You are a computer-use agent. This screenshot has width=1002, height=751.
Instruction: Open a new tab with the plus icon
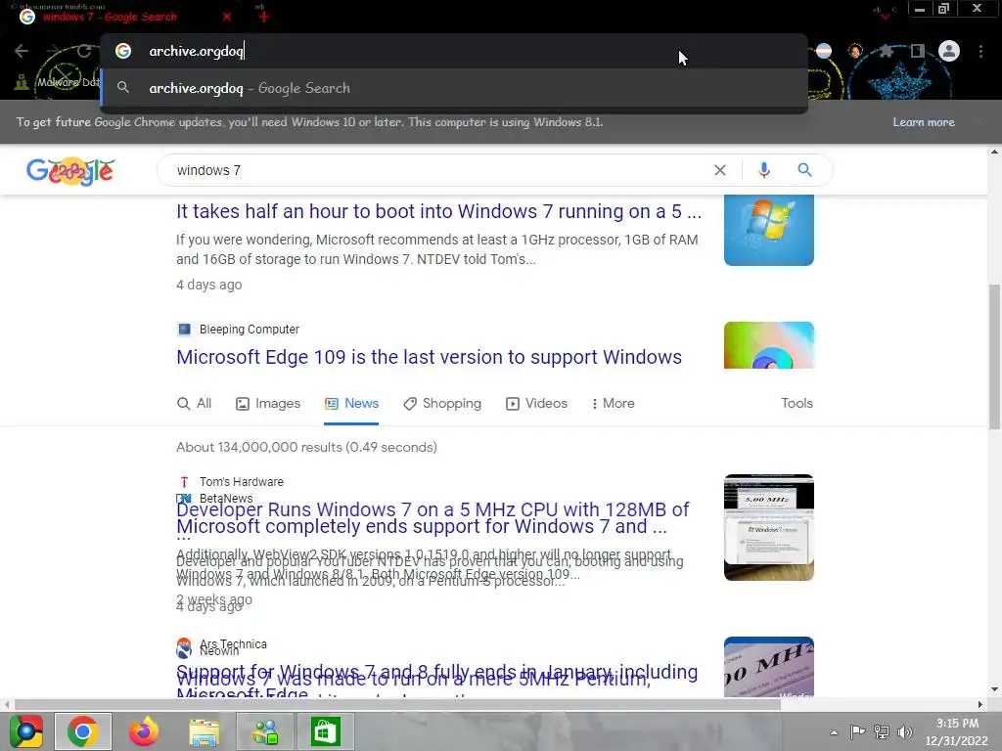[264, 17]
